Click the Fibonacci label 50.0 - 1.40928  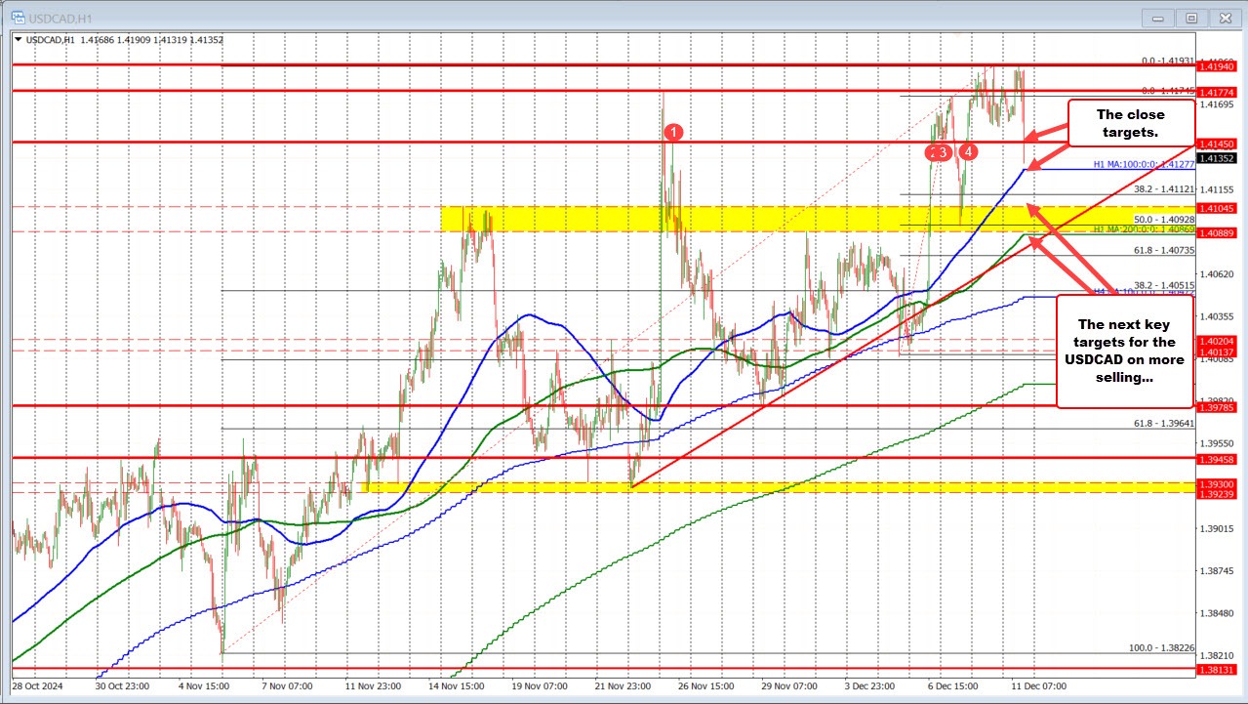tap(1164, 220)
